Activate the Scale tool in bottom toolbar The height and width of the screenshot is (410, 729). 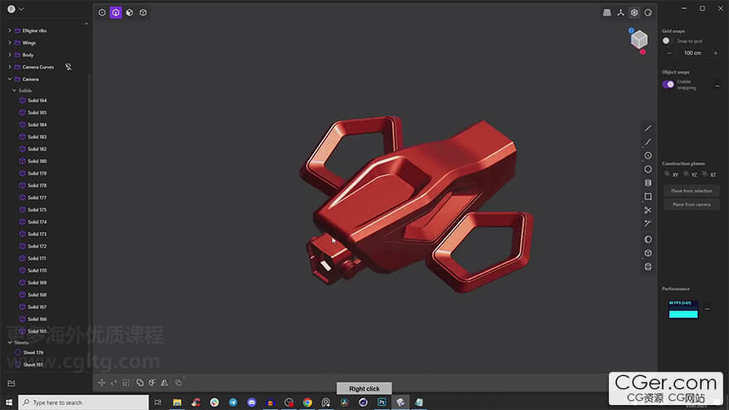click(127, 383)
